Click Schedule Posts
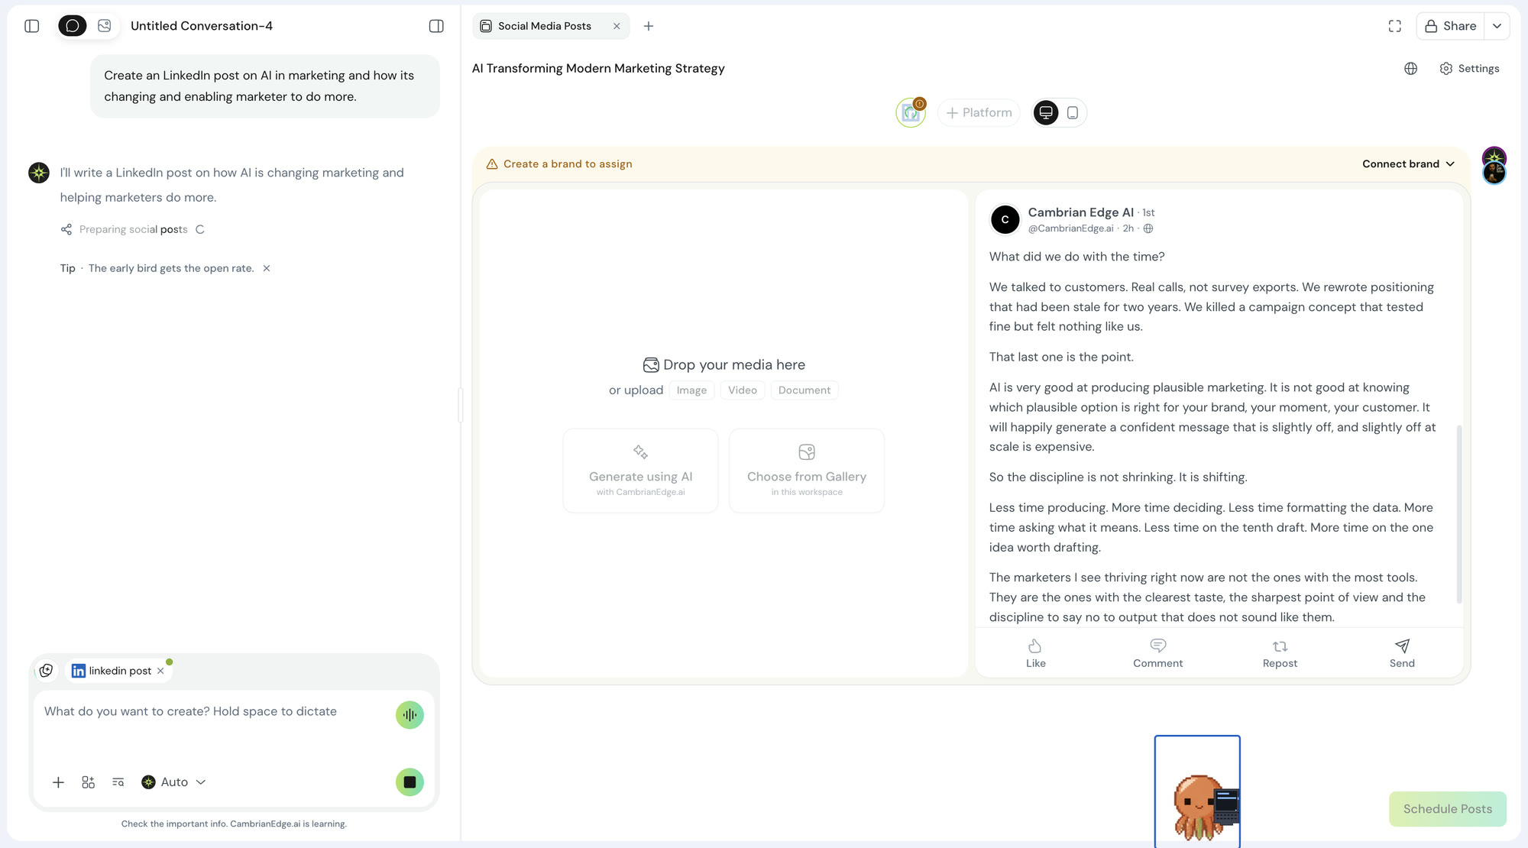This screenshot has height=848, width=1528. click(1447, 809)
